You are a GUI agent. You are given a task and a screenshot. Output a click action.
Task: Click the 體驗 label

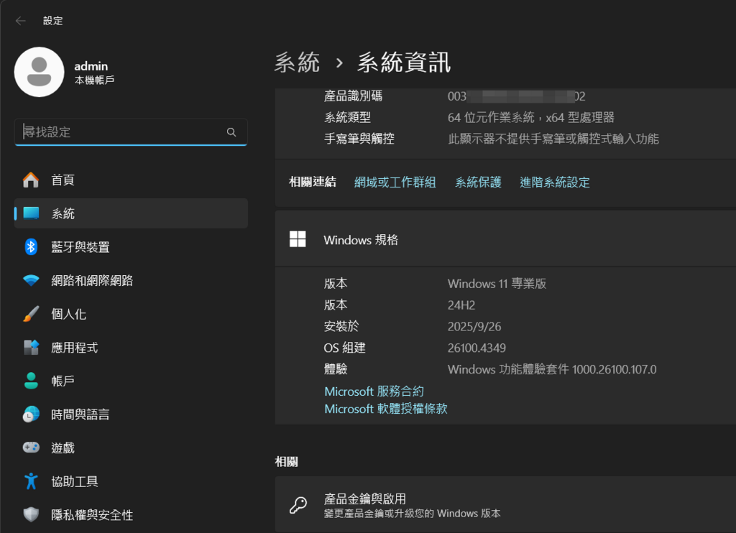tap(336, 369)
